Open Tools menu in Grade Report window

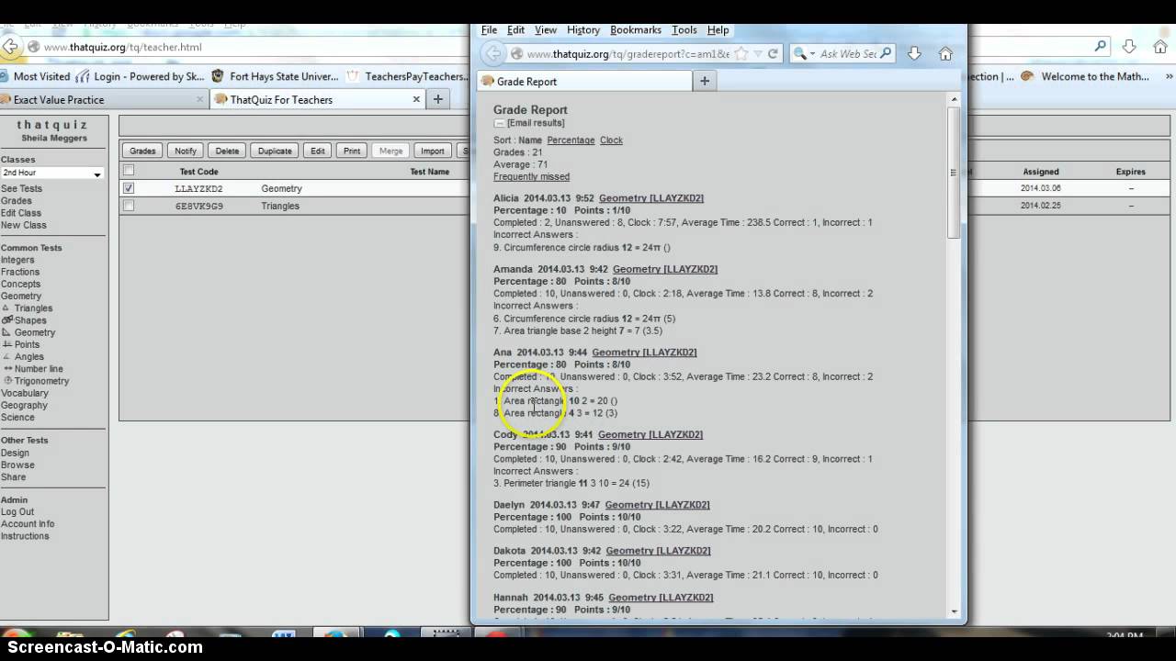pos(684,30)
